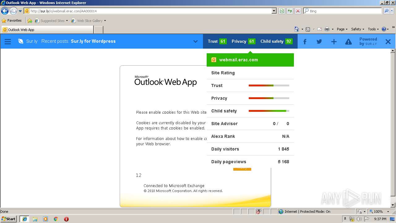Click the plus share icon

(x=334, y=42)
